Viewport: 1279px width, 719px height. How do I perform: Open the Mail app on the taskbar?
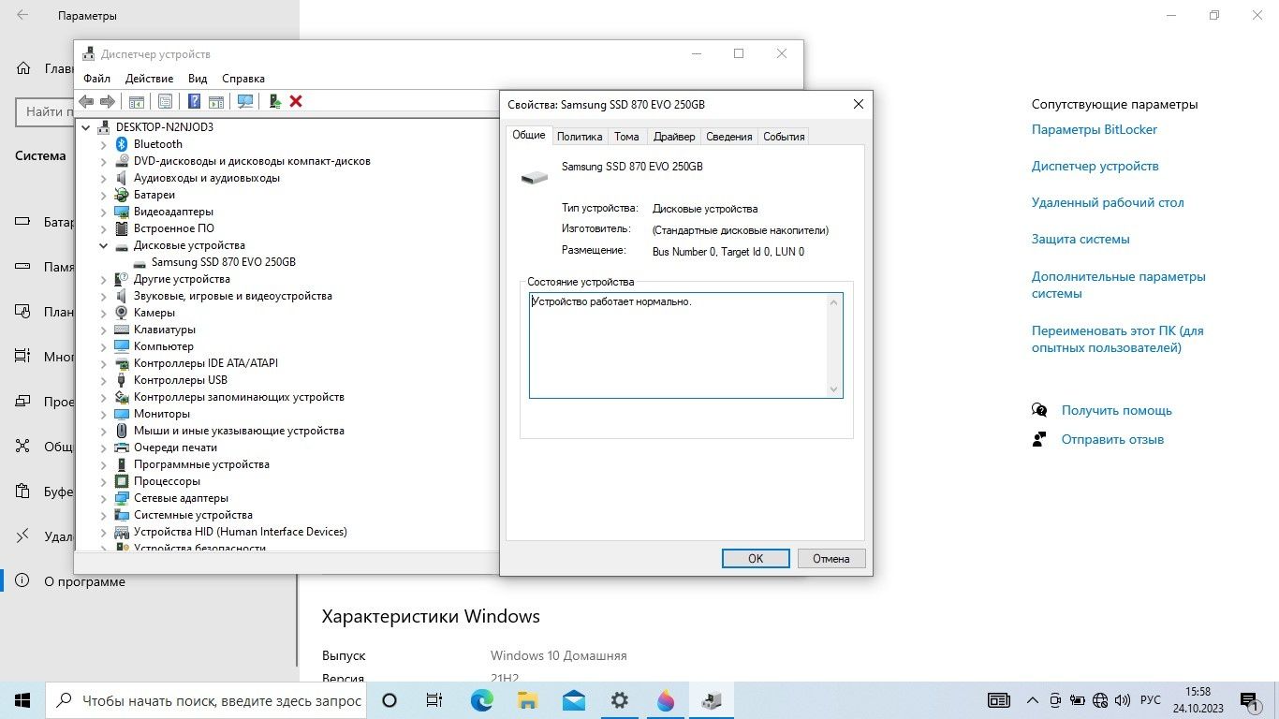[573, 700]
